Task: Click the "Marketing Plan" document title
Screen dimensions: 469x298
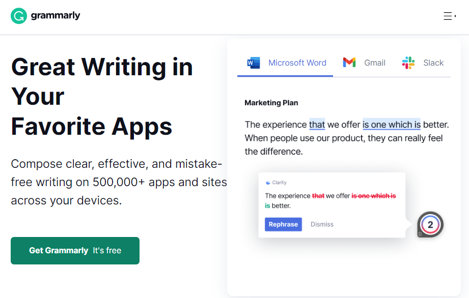Action: click(x=271, y=103)
